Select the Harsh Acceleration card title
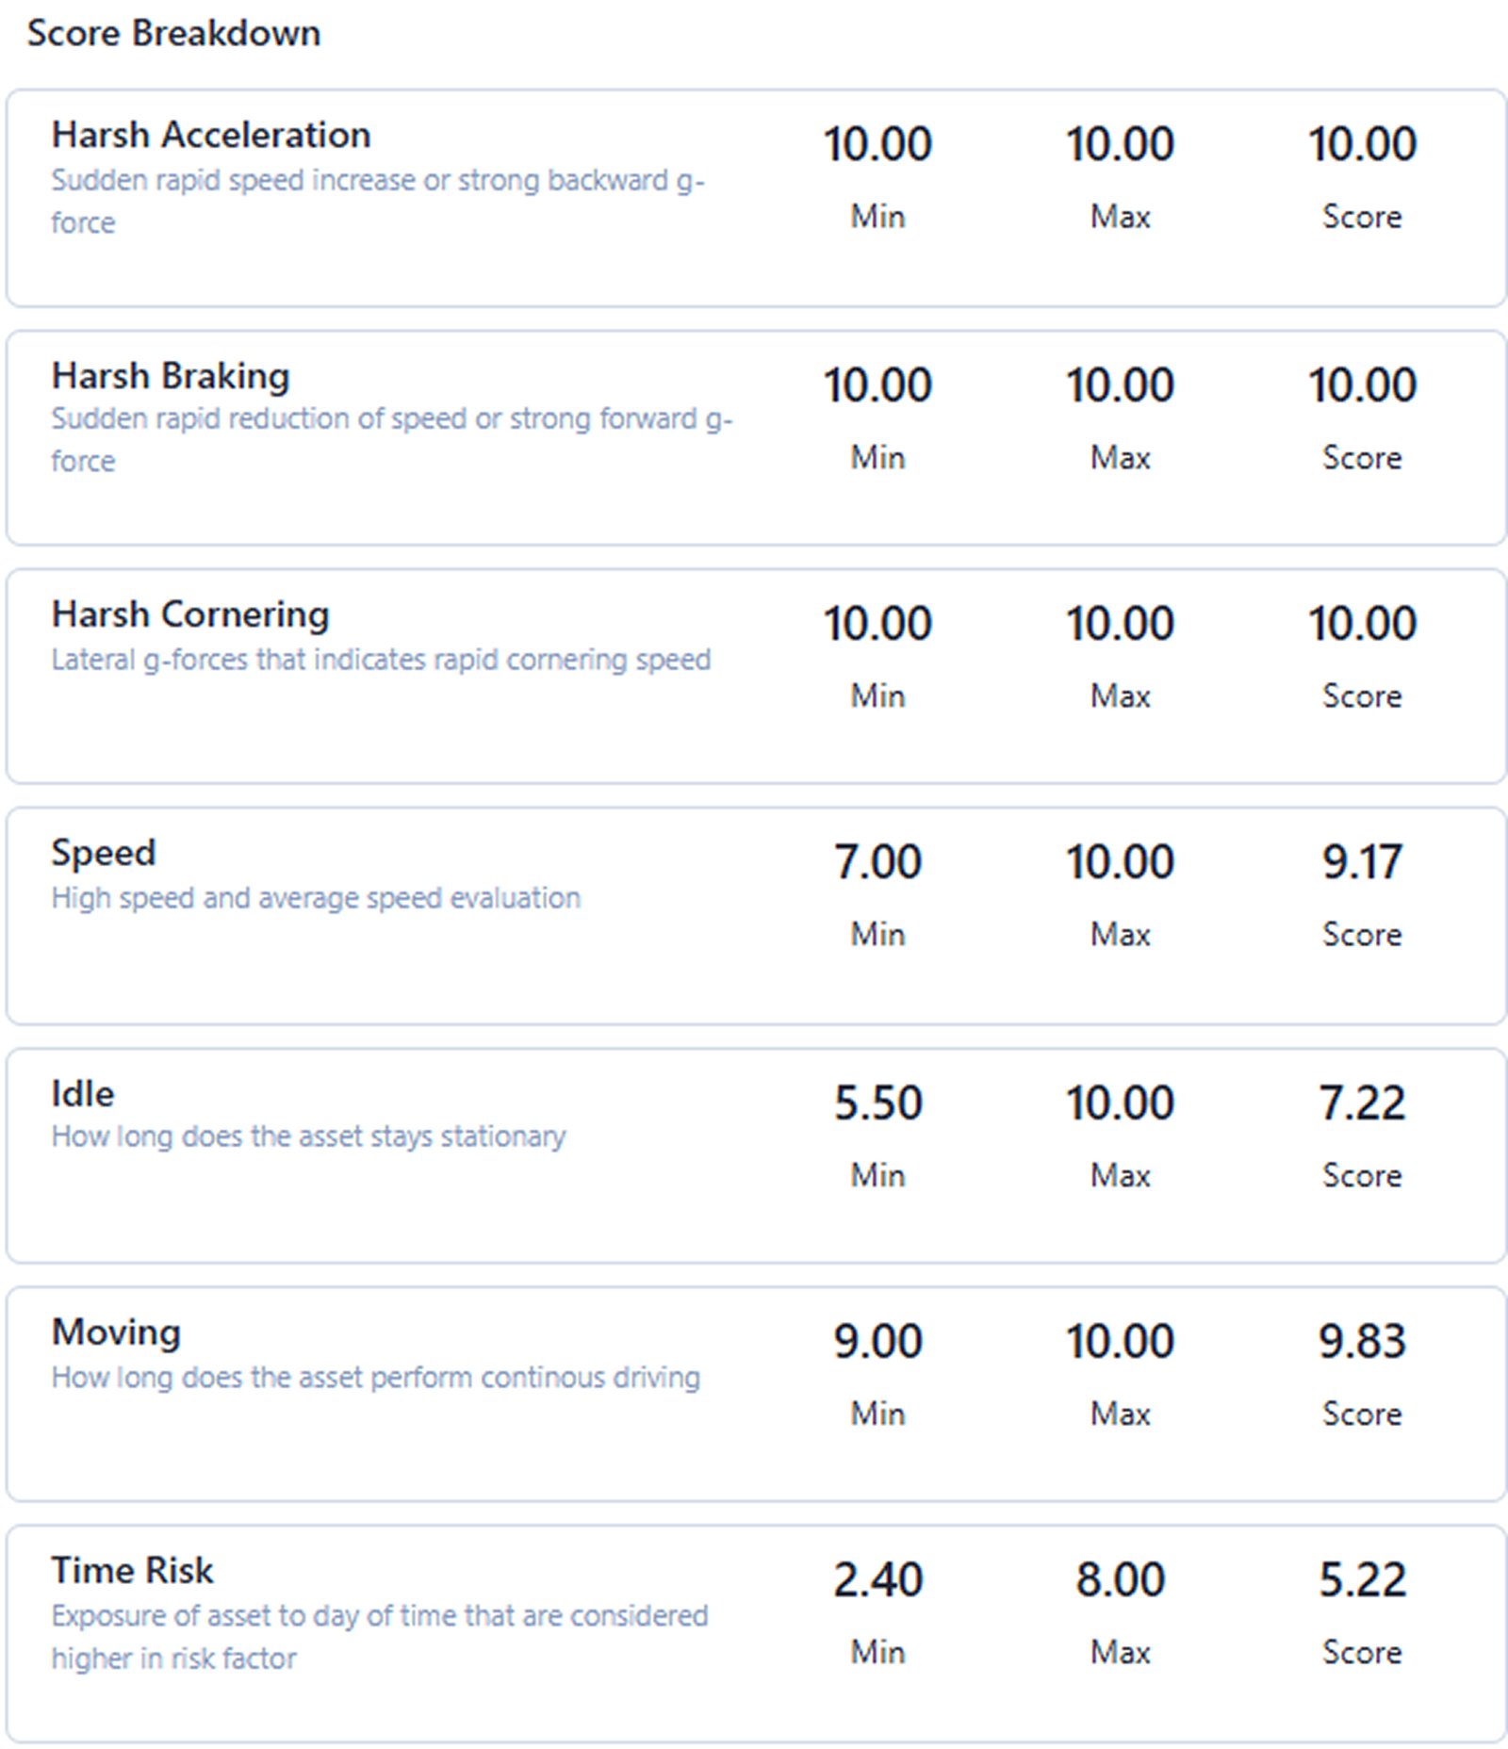This screenshot has height=1749, width=1508. click(x=210, y=136)
